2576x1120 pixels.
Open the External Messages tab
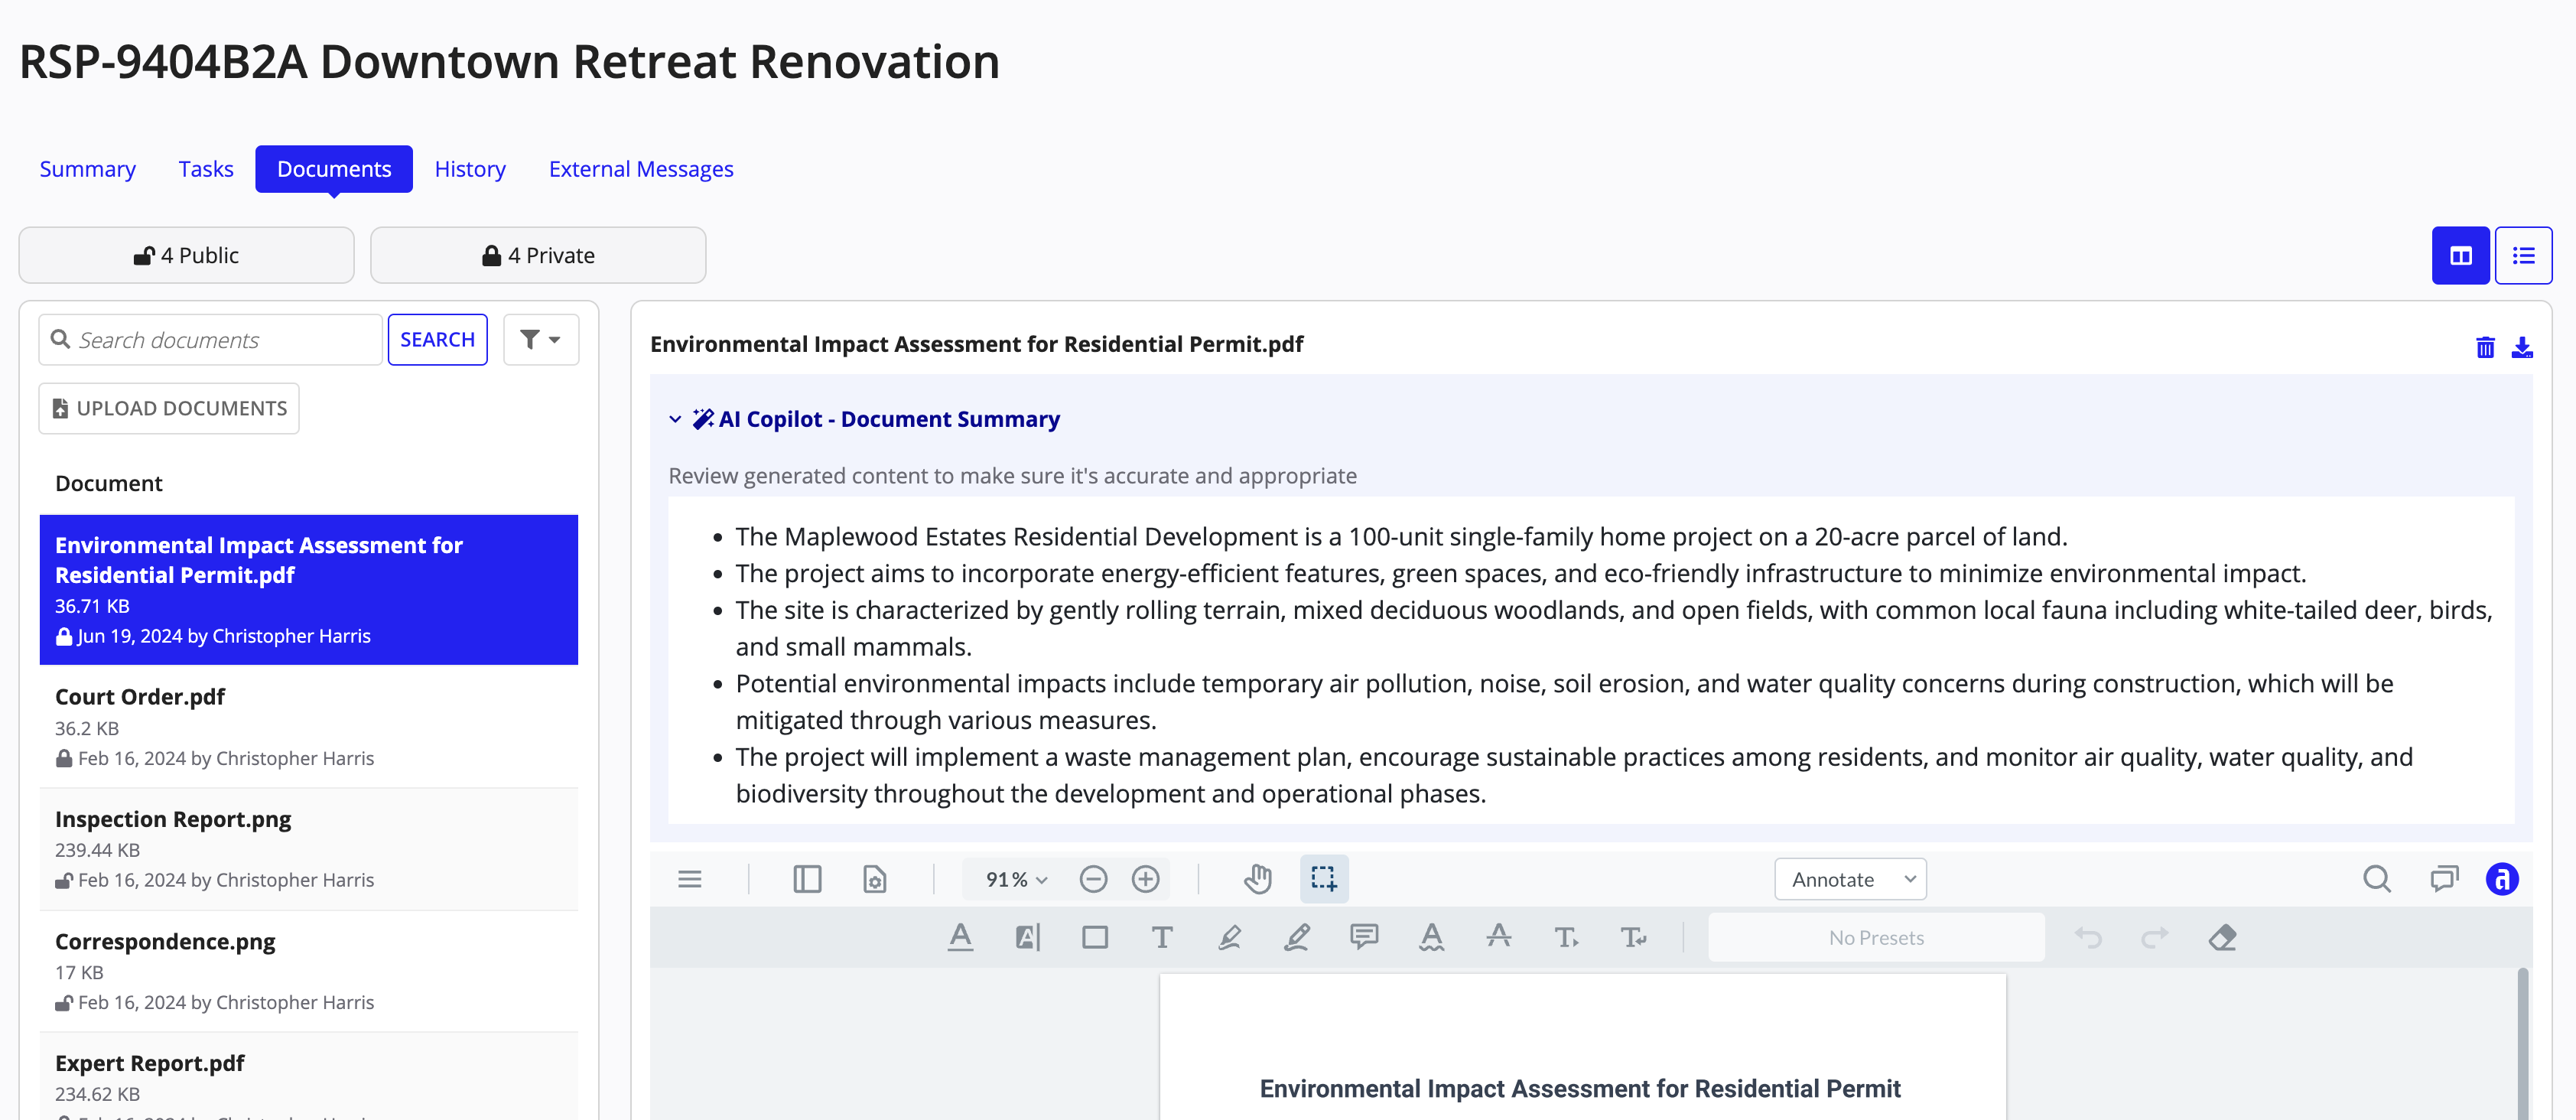641,169
